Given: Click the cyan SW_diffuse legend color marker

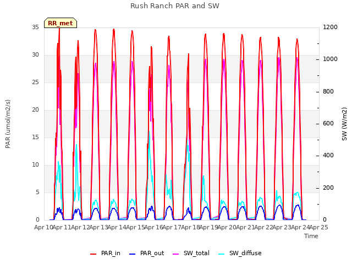Looking at the screenshot, I should pos(221,254).
